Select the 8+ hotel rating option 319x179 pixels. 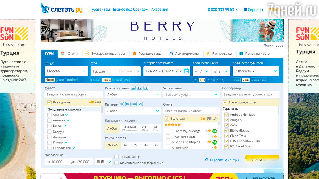(x=146, y=145)
